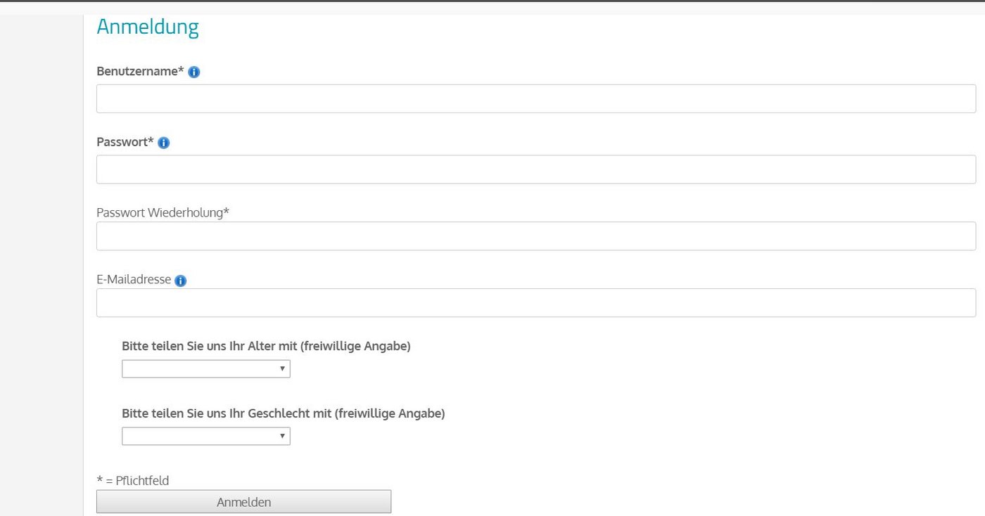Click the 'Bitte teilen Sie uns Ihr Alter mit' label
Screen dimensions: 985x516
tap(266, 347)
